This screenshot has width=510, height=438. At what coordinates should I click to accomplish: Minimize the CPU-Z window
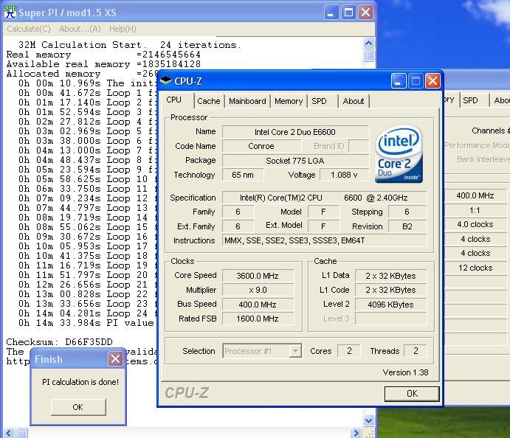point(398,80)
